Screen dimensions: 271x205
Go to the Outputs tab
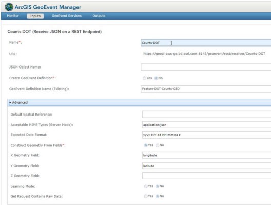click(x=99, y=16)
